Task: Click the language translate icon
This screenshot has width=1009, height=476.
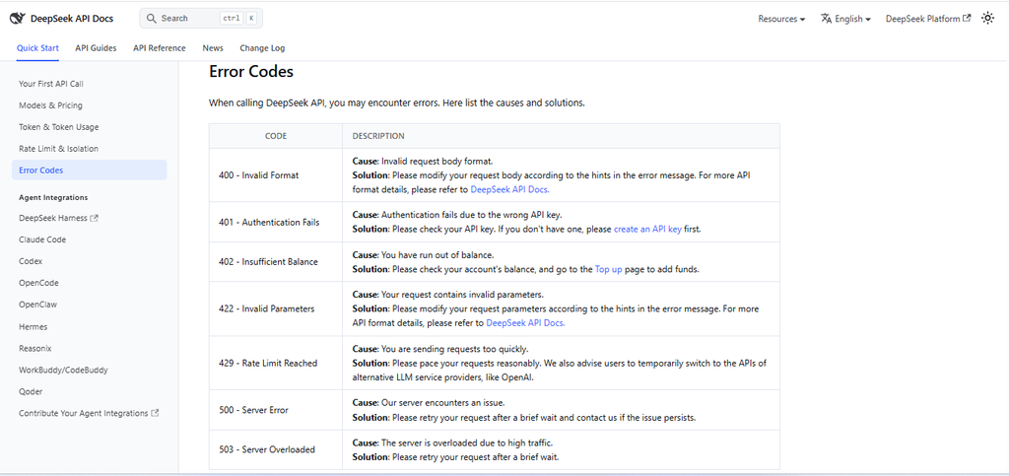Action: click(x=827, y=19)
